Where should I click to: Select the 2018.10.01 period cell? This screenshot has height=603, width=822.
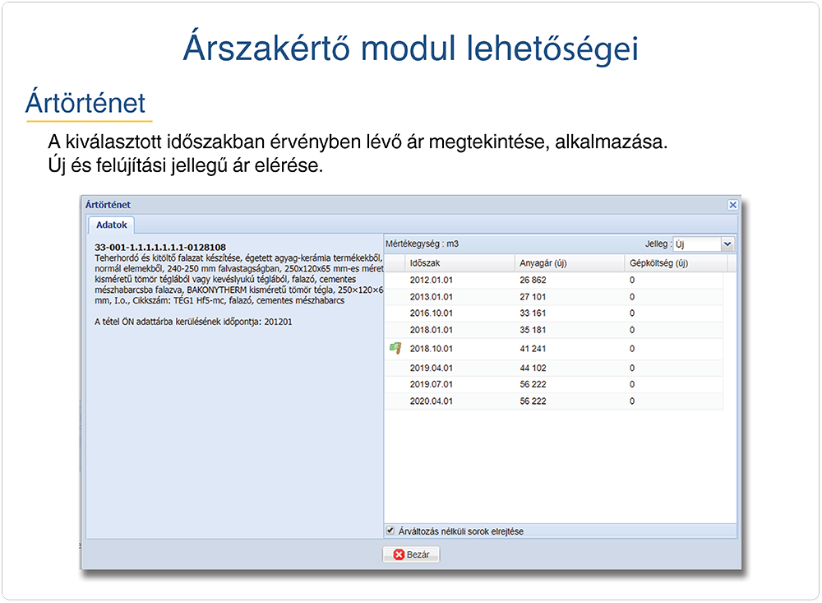coord(431,349)
